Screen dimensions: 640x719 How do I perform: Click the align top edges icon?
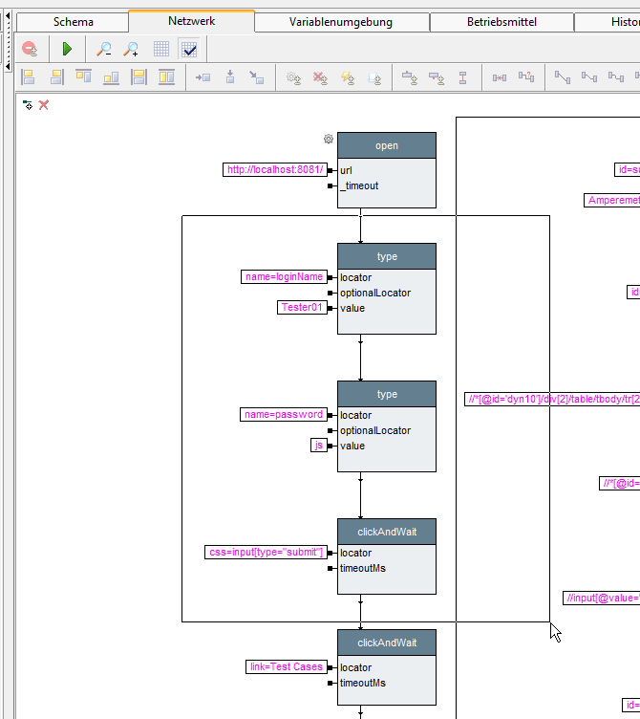[83, 77]
